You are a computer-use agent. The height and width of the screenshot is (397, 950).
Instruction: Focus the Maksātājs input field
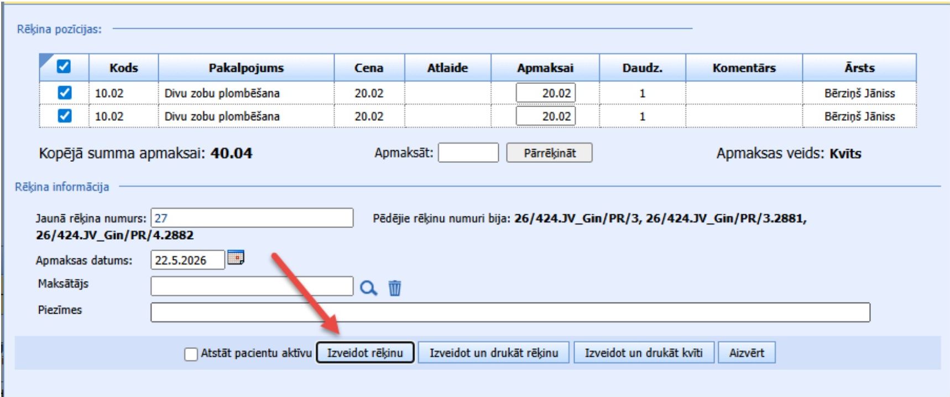pyautogui.click(x=252, y=286)
